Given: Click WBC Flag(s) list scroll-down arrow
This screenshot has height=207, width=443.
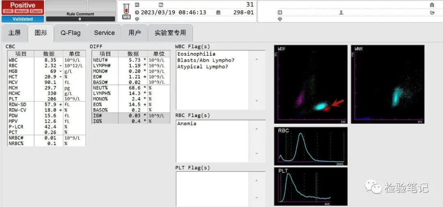Looking at the screenshot, I should tap(256, 101).
